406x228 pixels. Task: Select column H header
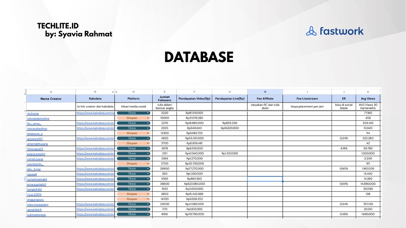click(265, 91)
